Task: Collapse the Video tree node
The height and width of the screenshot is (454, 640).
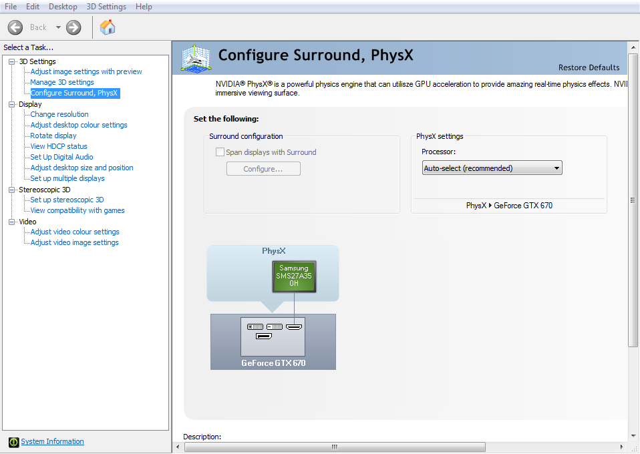Action: [x=11, y=222]
